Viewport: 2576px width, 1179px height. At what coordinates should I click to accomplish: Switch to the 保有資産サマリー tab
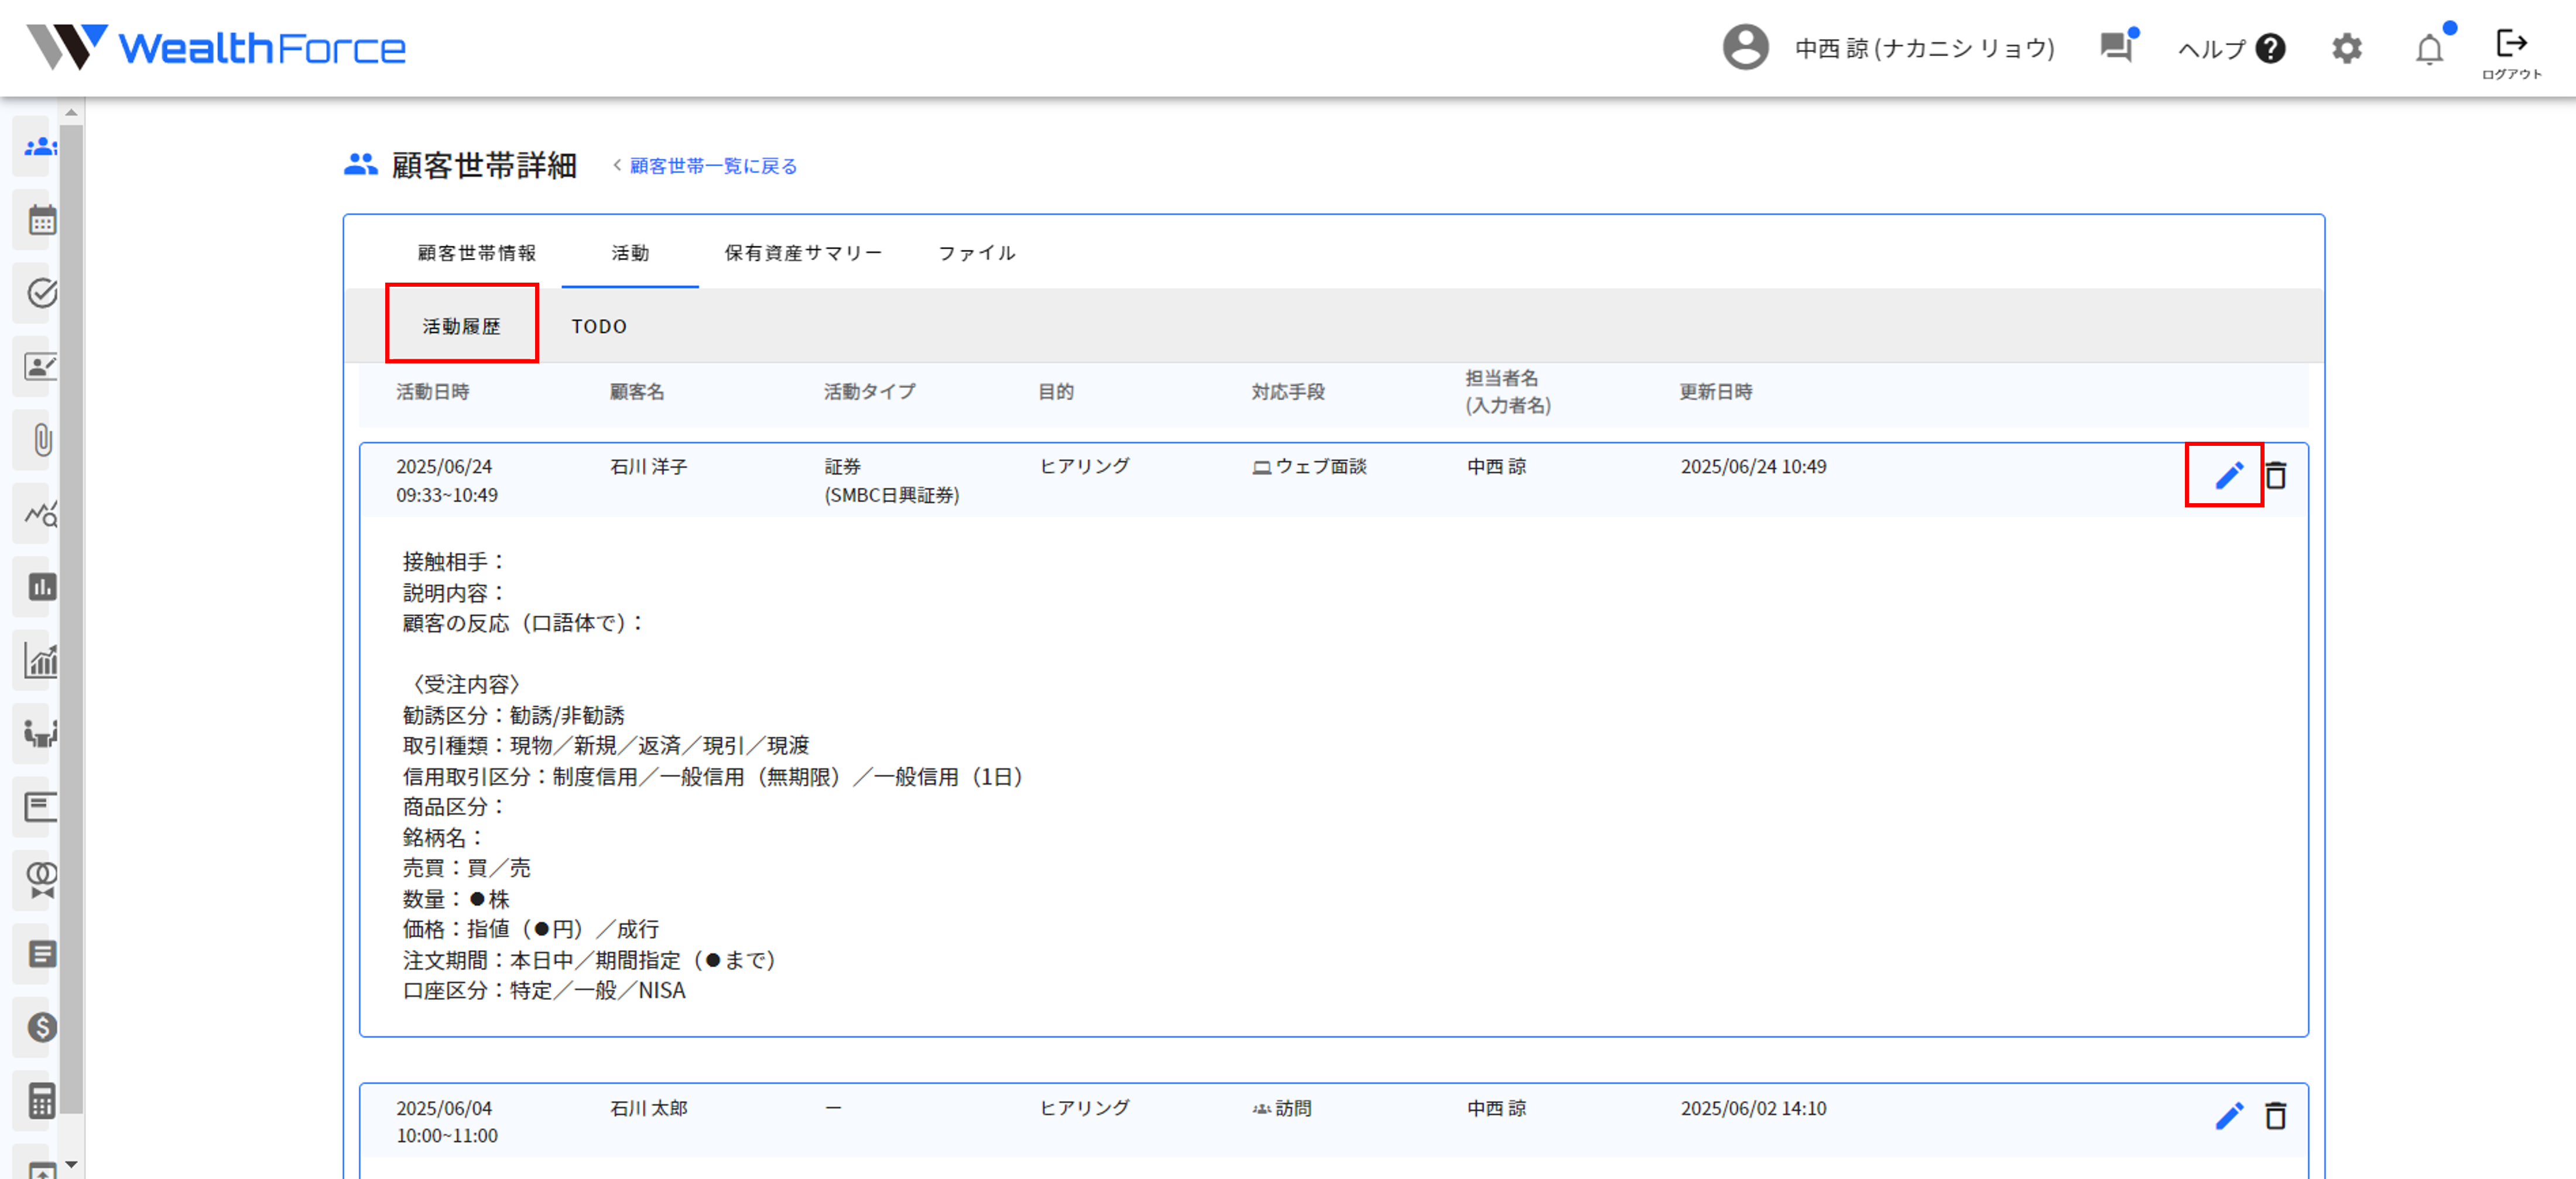[803, 253]
